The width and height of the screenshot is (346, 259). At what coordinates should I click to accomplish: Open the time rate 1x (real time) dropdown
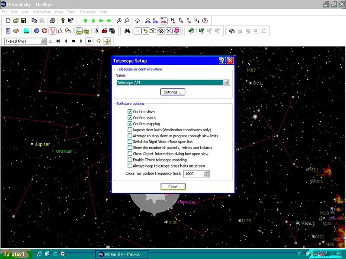point(44,41)
